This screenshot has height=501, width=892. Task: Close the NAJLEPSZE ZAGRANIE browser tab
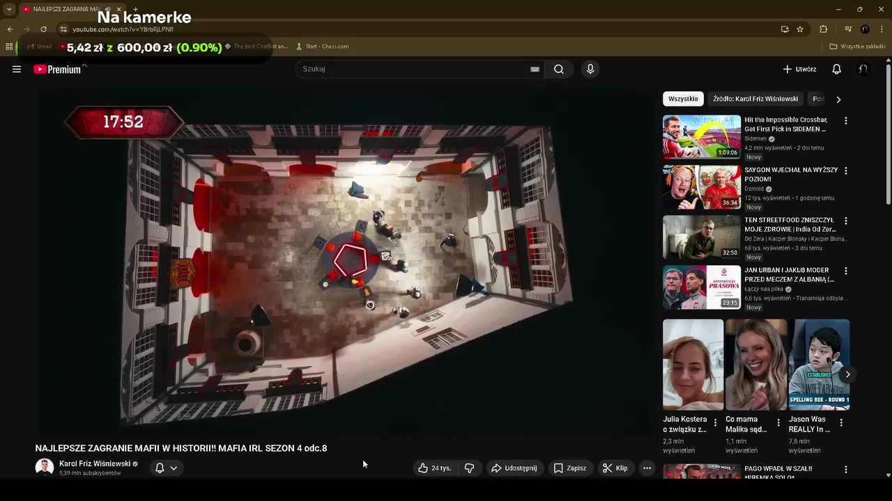pos(119,9)
